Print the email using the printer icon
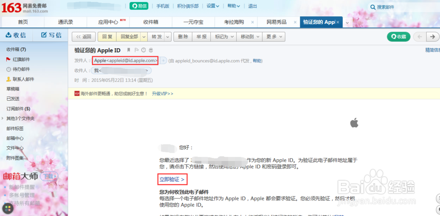The width and height of the screenshot is (440, 216). 151,50
